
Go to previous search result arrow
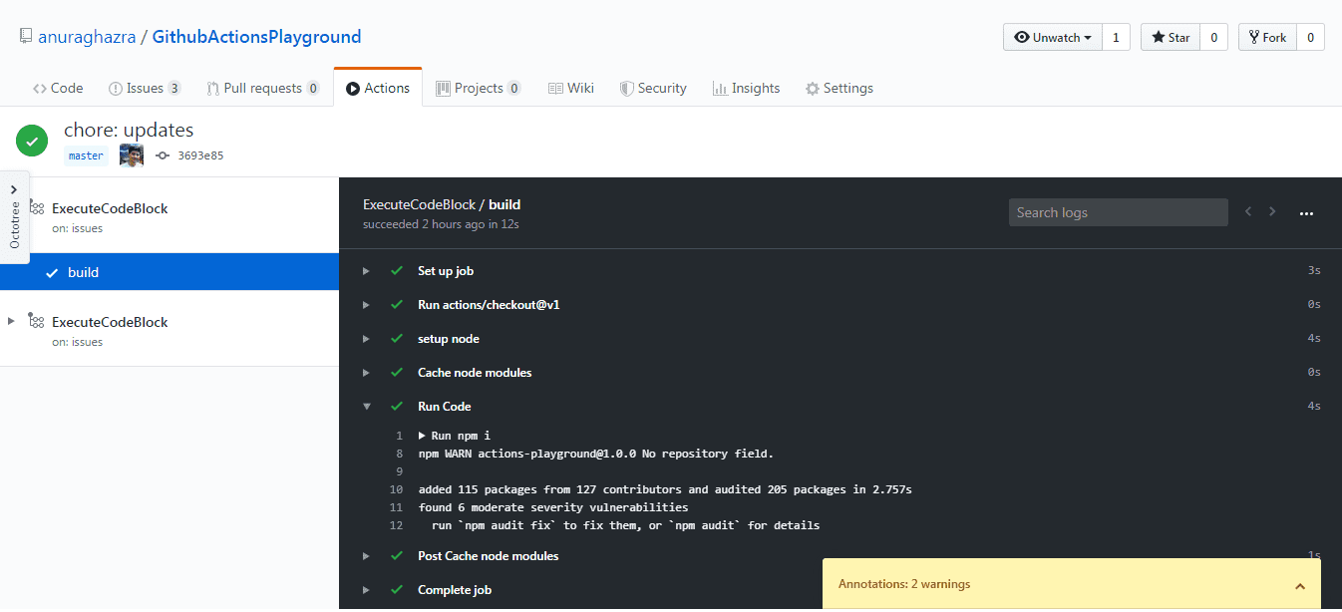(x=1247, y=211)
